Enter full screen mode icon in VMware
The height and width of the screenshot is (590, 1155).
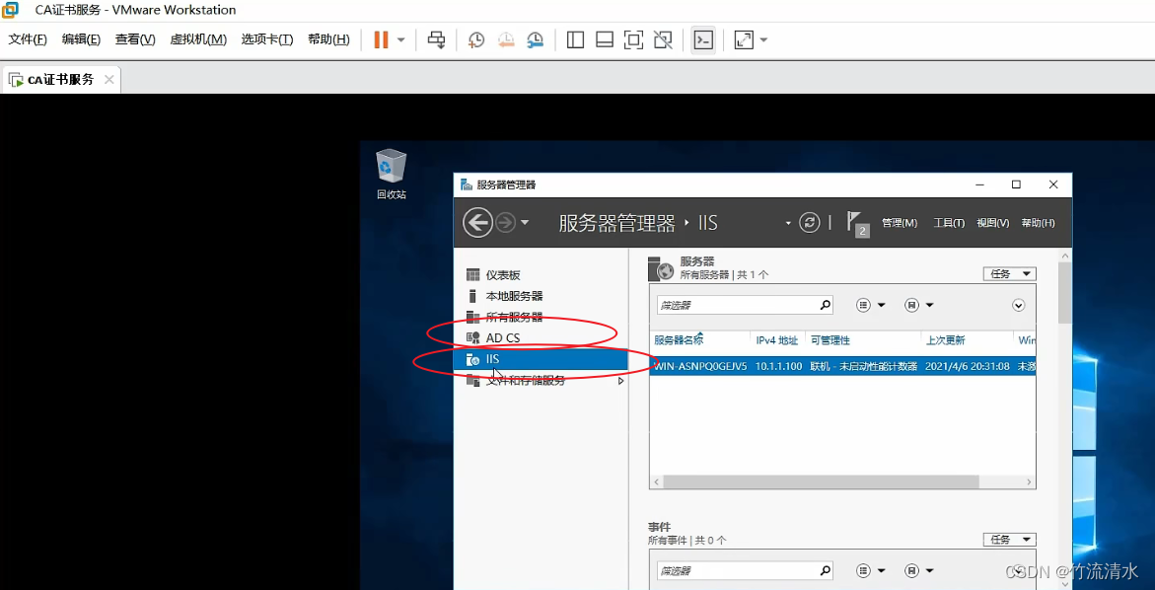(x=633, y=39)
